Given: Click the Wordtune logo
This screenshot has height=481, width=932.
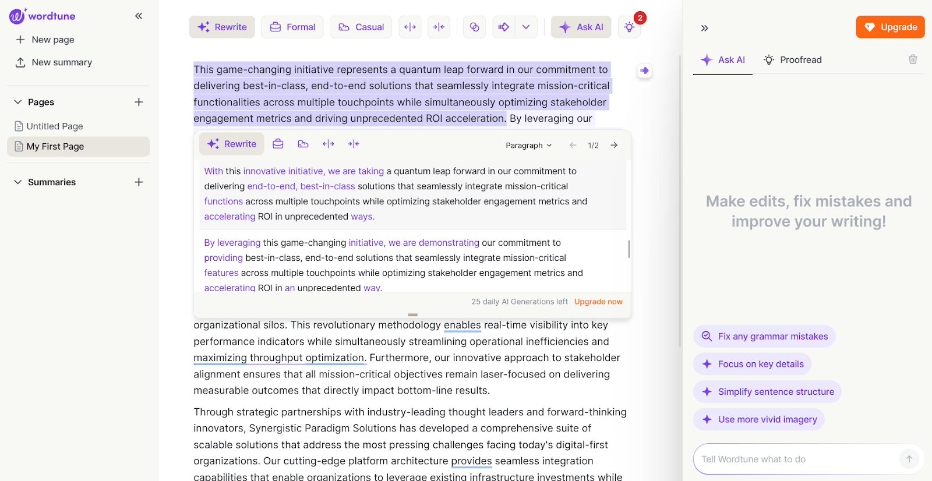Looking at the screenshot, I should [x=42, y=16].
